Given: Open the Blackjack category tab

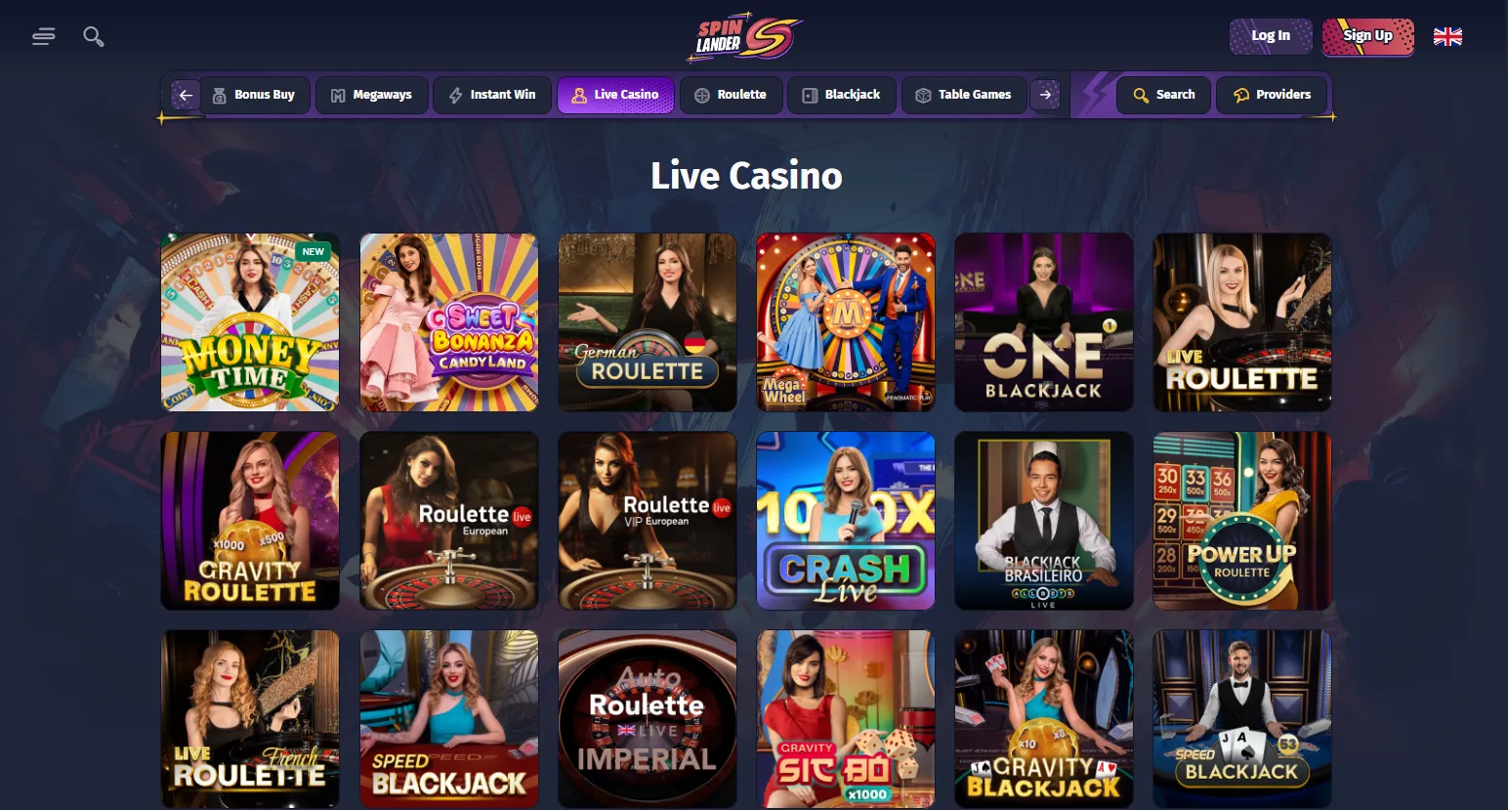Looking at the screenshot, I should [842, 95].
